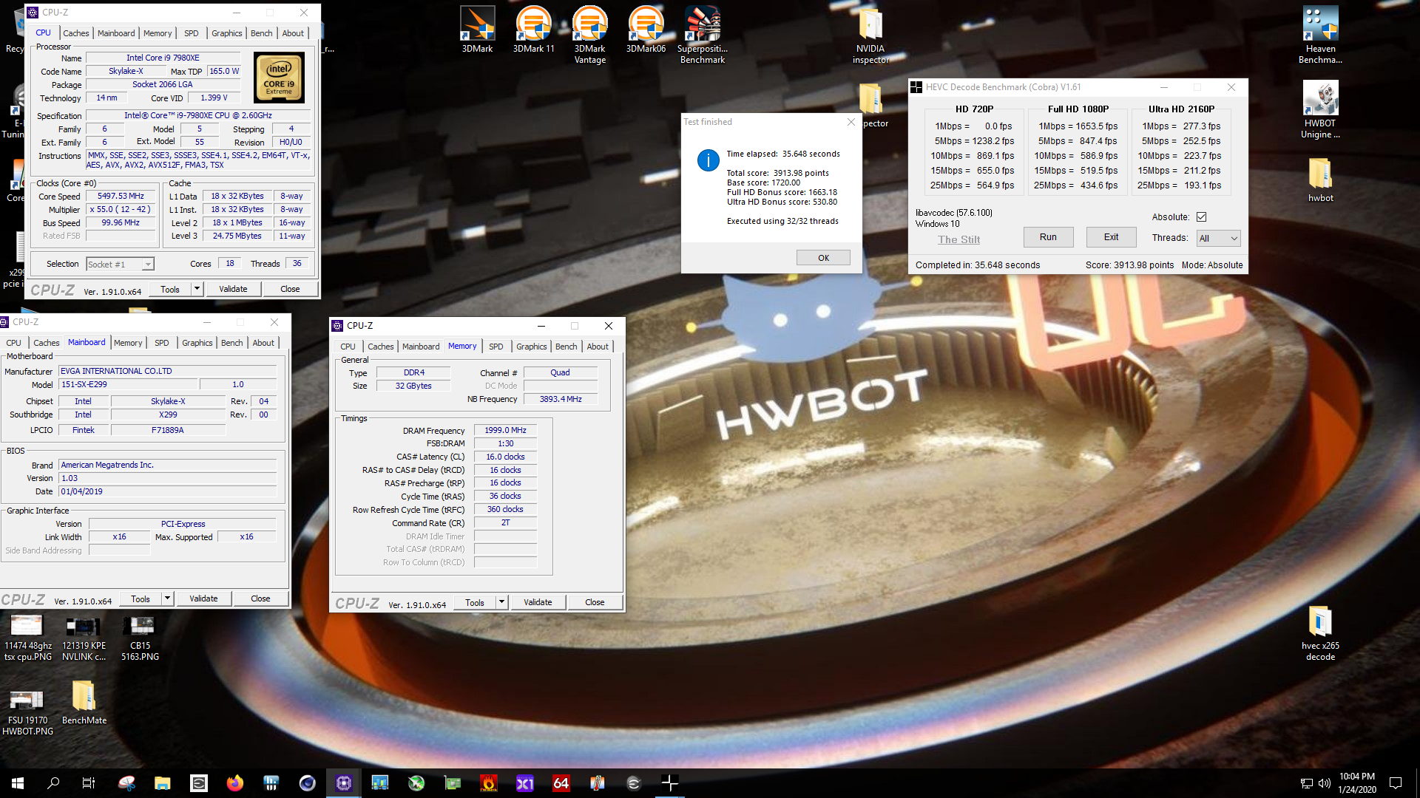The height and width of the screenshot is (798, 1420).
Task: Open the 3DMark desktop shortcut
Action: (x=477, y=30)
